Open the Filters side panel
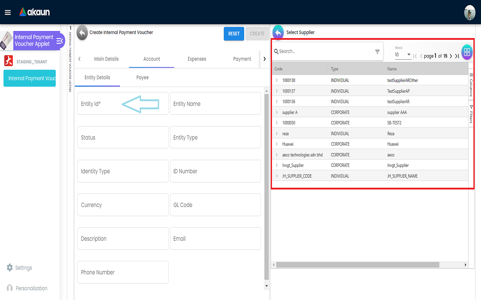Image resolution: width=481 pixels, height=300 pixels. coord(471,114)
